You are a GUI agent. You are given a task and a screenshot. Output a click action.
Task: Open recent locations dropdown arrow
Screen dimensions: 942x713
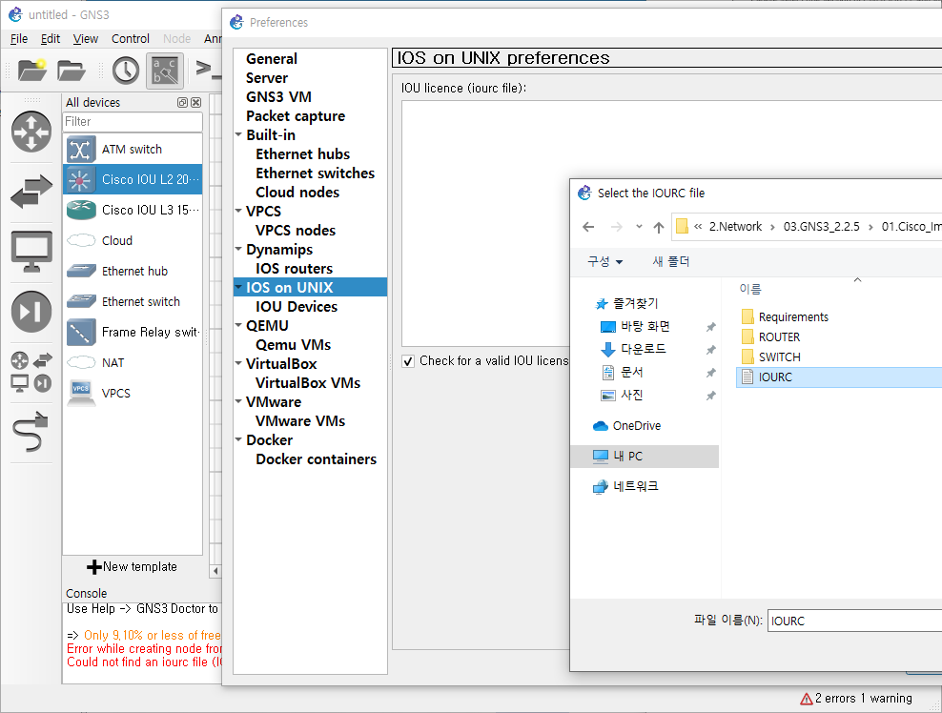639,227
